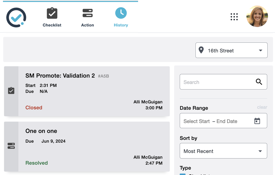This screenshot has width=275, height=175.
Task: Focus the Search input field
Action: coord(218,82)
